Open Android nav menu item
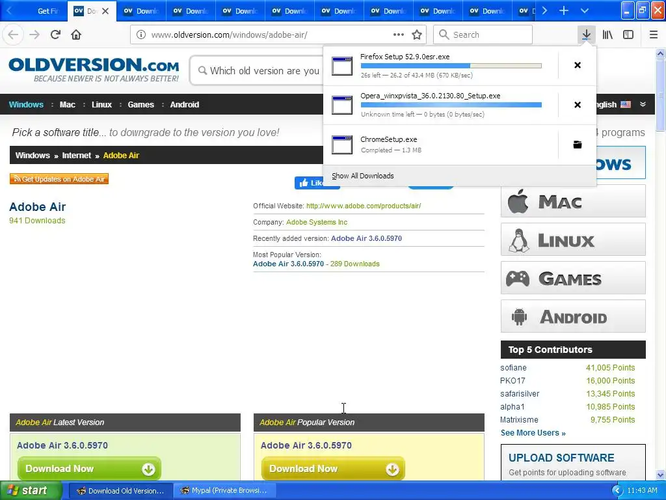 tap(184, 105)
